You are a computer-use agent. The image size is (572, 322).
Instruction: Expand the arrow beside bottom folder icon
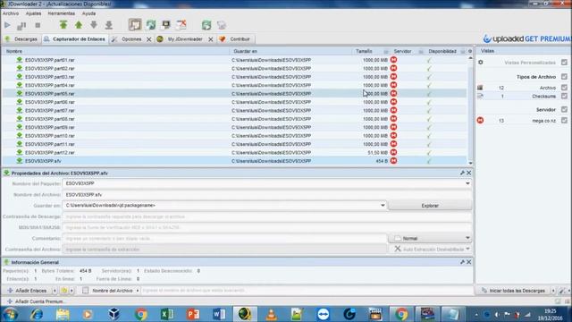click(71, 291)
